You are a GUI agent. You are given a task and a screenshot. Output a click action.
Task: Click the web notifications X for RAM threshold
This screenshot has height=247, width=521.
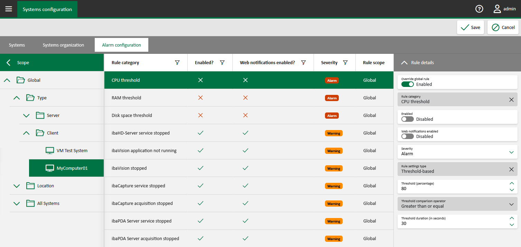coord(245,98)
